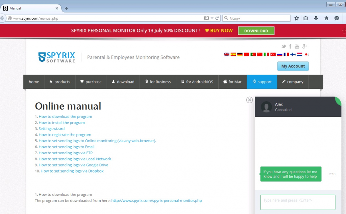Reload the page in address bar

(217, 18)
